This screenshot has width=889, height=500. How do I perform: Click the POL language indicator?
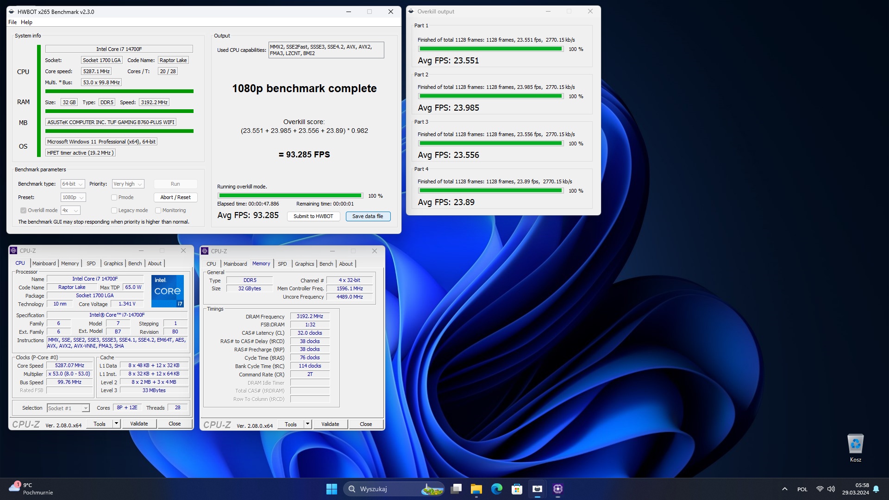(802, 489)
